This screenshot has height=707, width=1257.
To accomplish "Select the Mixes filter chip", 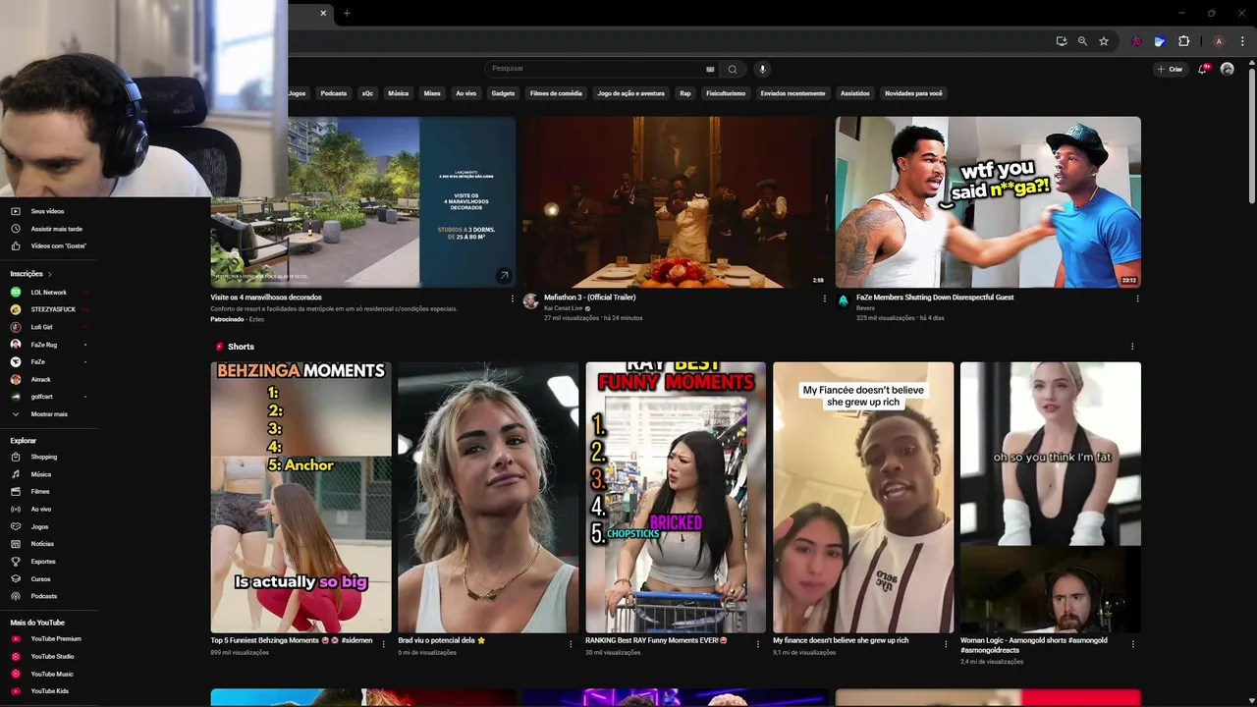I will click(x=432, y=93).
